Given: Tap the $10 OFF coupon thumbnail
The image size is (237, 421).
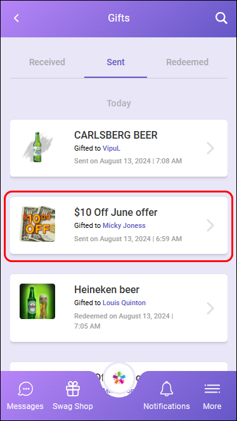Looking at the screenshot, I should [37, 224].
